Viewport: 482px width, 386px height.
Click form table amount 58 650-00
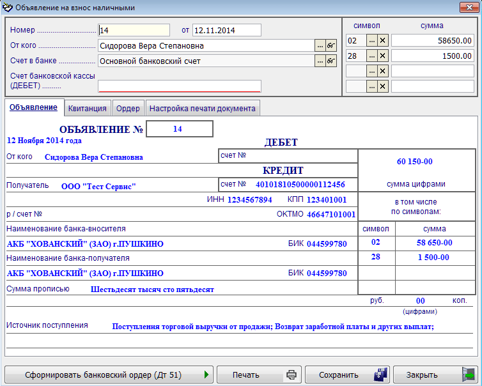[434, 242]
